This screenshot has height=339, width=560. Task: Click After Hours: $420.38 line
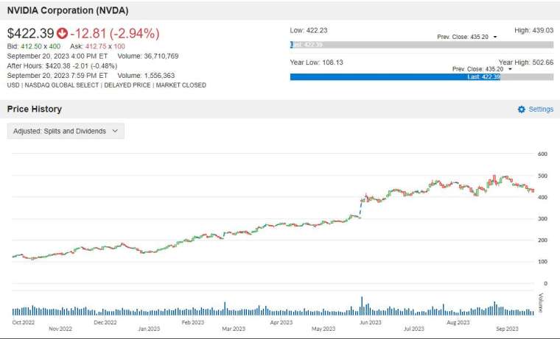(x=62, y=66)
